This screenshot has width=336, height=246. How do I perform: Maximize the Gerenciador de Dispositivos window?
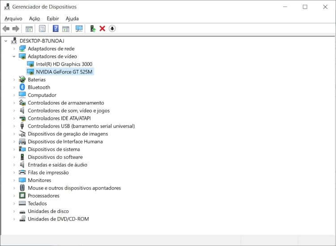pos(305,7)
